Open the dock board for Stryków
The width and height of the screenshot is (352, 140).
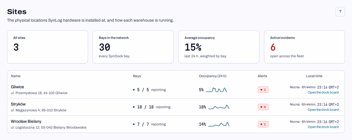coord(323,110)
